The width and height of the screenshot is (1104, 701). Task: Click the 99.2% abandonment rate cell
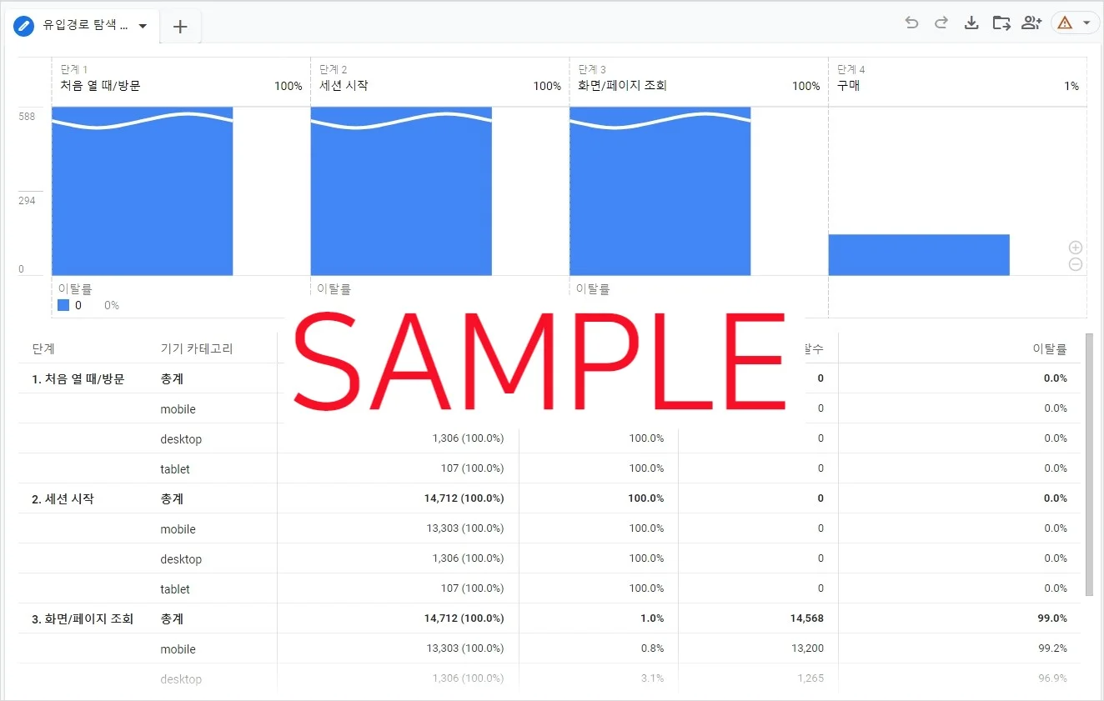click(x=1052, y=648)
